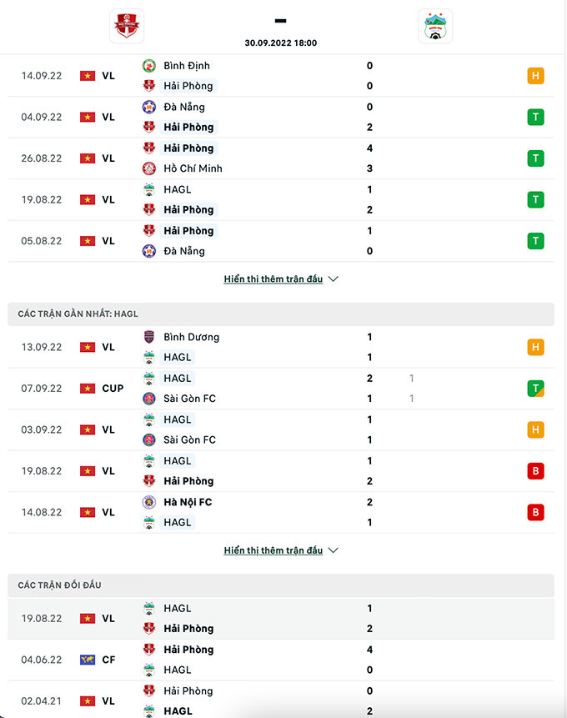Click the Bình Dương team crest
This screenshot has height=718, width=567.
coord(149,338)
